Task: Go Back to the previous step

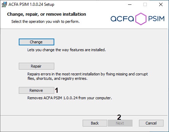Action: click(95, 123)
